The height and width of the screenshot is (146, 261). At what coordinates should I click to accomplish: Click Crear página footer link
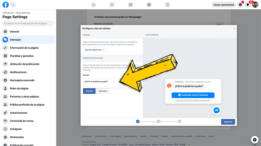(115, 136)
